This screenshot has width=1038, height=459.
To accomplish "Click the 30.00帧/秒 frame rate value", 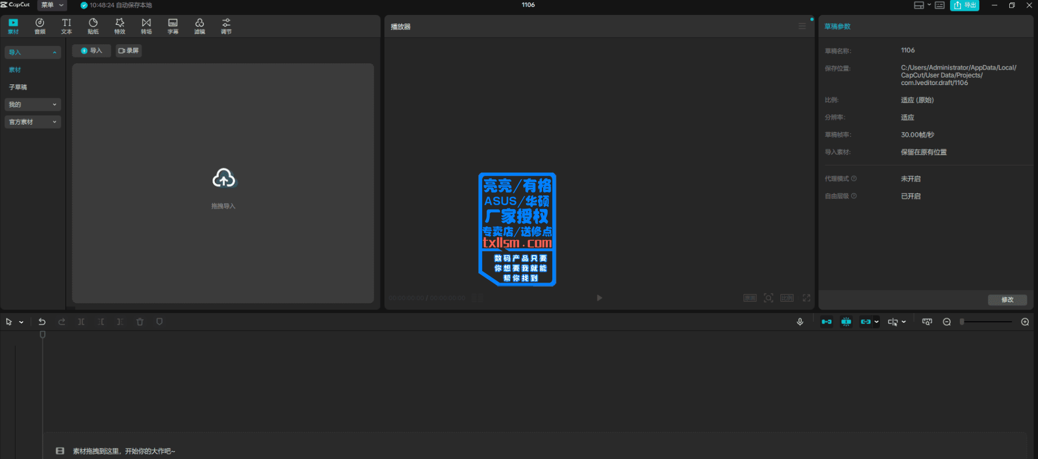I will click(917, 135).
